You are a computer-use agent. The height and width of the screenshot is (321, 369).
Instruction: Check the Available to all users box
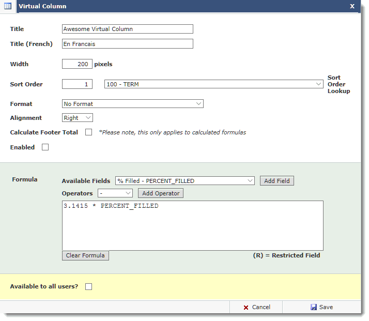click(x=88, y=286)
